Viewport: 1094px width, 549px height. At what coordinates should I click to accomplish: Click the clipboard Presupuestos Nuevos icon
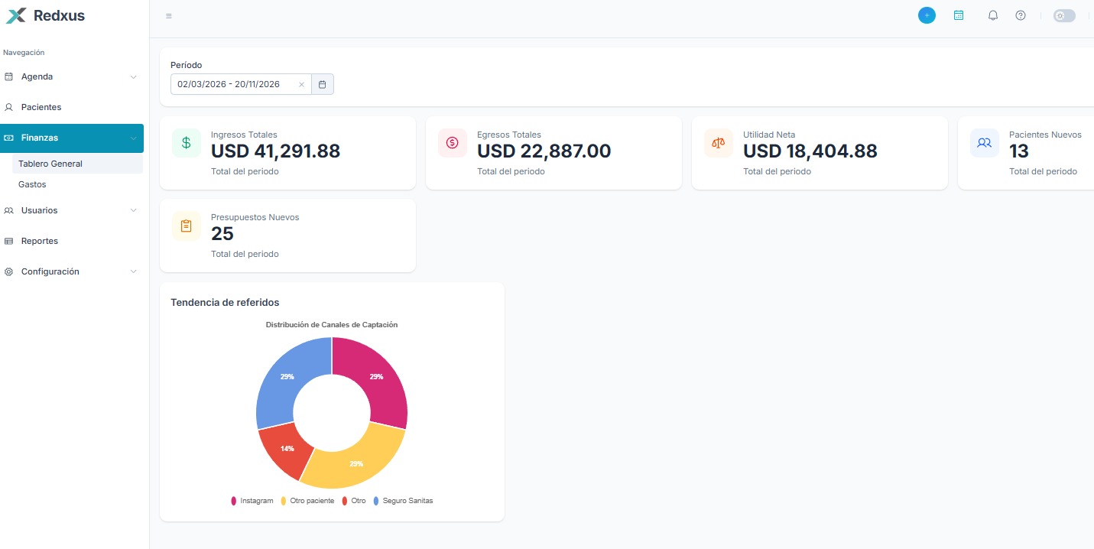[x=187, y=226]
